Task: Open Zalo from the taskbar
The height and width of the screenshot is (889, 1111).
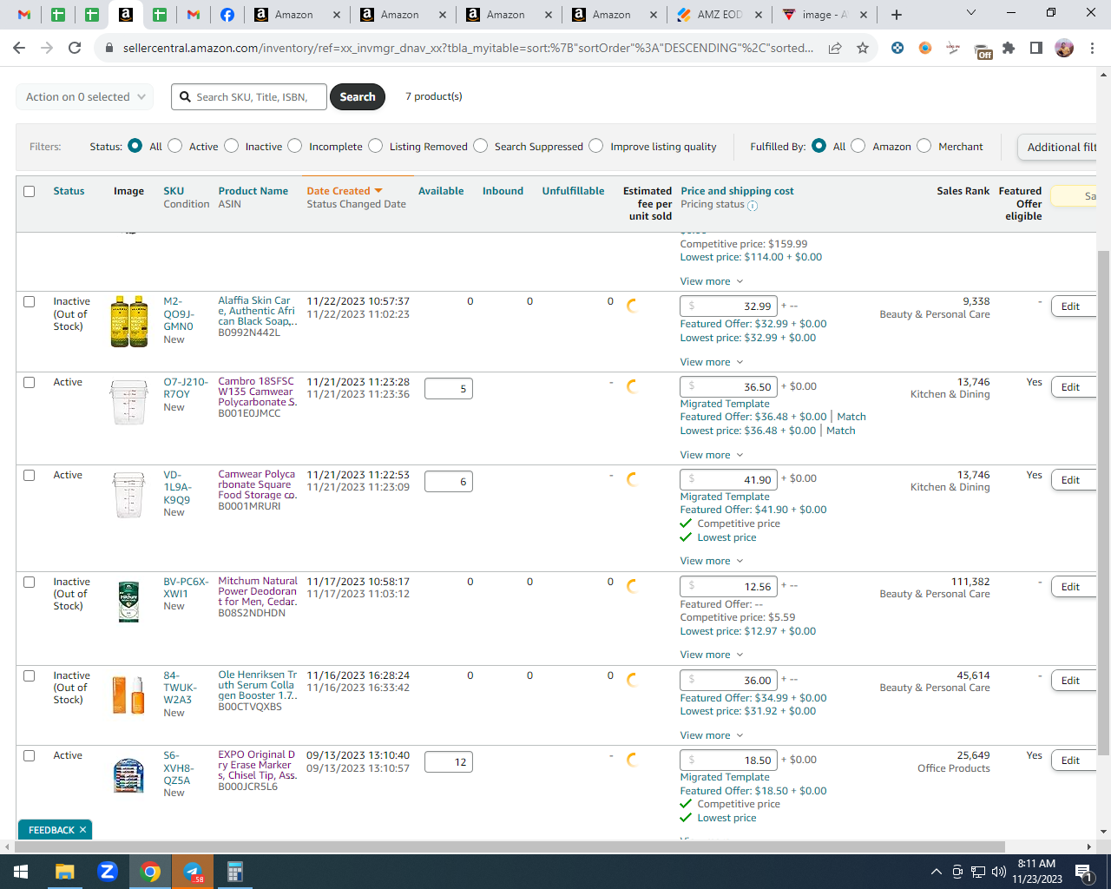Action: point(108,872)
